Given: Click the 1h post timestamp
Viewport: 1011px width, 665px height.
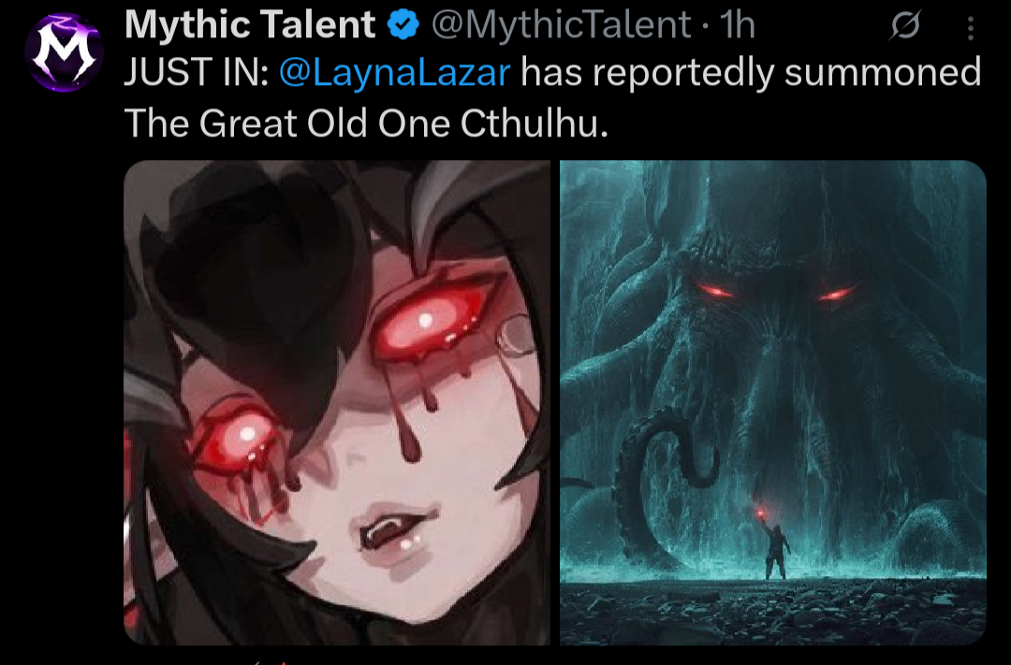Looking at the screenshot, I should 737,24.
